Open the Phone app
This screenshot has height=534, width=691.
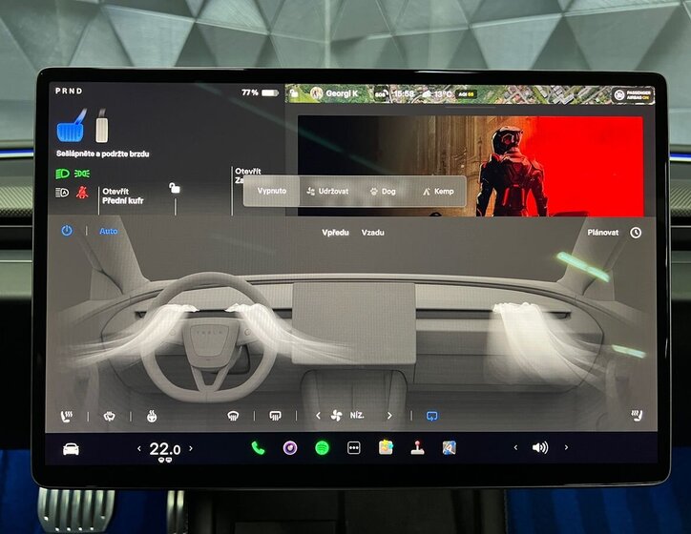(258, 447)
